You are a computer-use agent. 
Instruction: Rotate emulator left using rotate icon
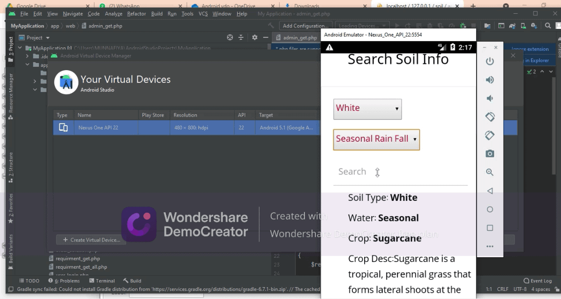(x=490, y=117)
